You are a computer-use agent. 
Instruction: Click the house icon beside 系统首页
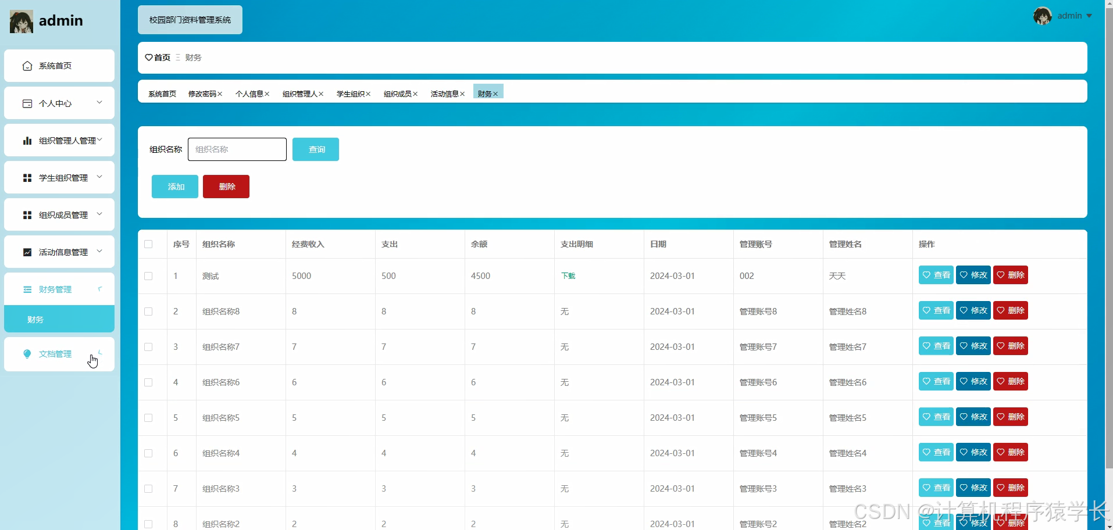[x=27, y=66]
